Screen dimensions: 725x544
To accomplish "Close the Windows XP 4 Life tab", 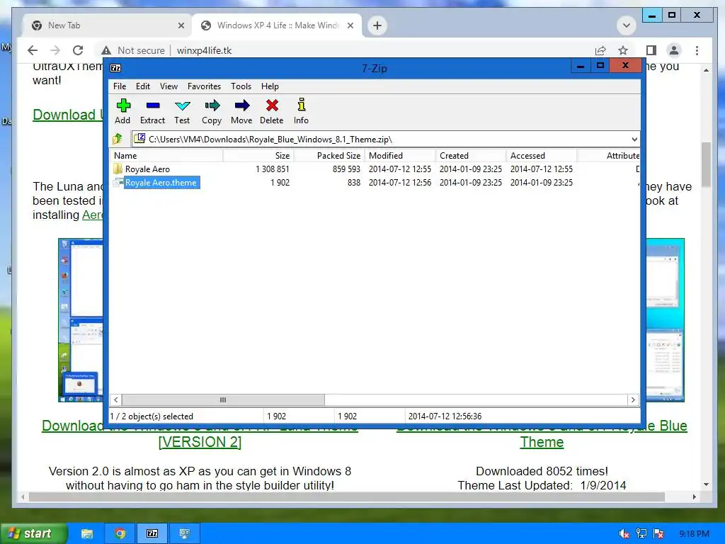I will (350, 25).
